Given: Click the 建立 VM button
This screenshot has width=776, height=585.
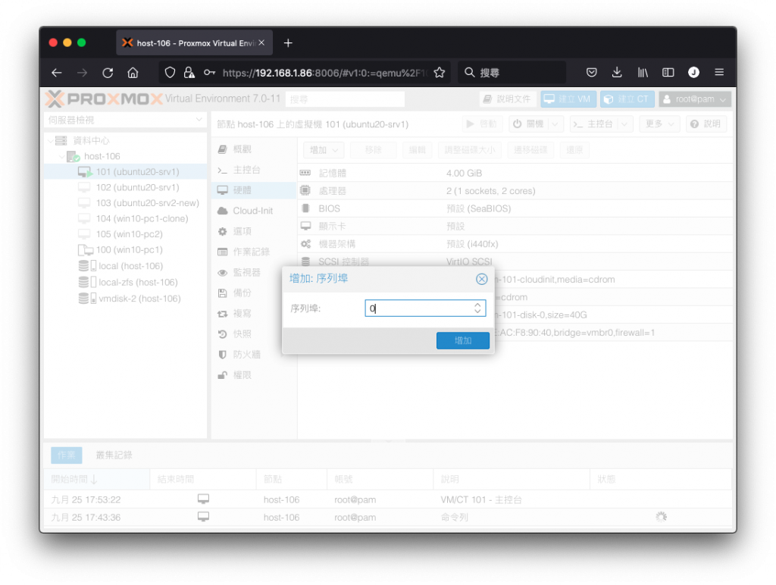Looking at the screenshot, I should pyautogui.click(x=568, y=99).
